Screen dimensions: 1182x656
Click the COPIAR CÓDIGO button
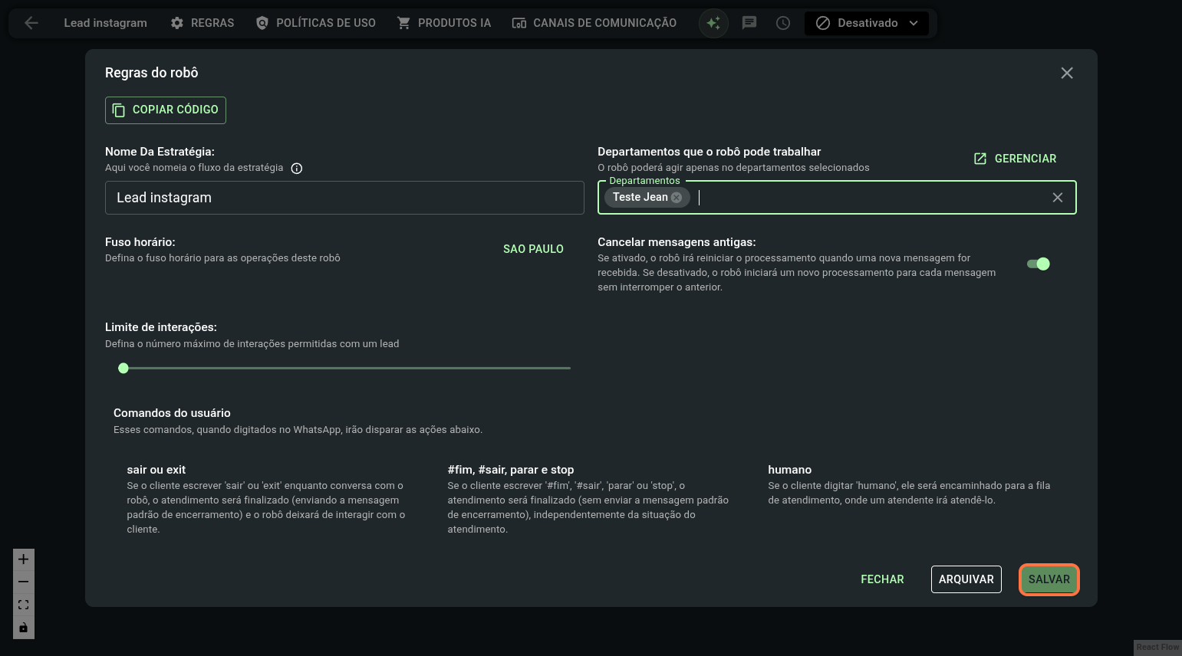coord(166,110)
